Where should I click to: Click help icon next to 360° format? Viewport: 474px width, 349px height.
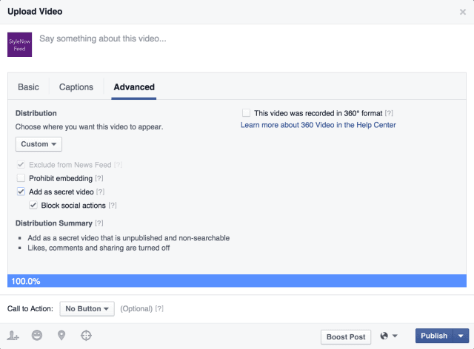coord(389,113)
